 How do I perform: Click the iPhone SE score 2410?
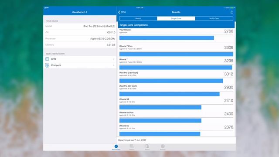click(228, 101)
